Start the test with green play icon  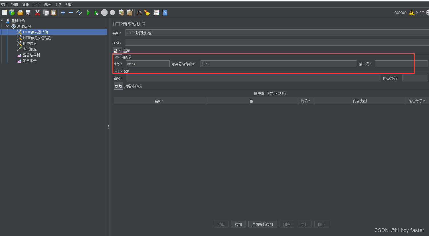[x=88, y=13]
